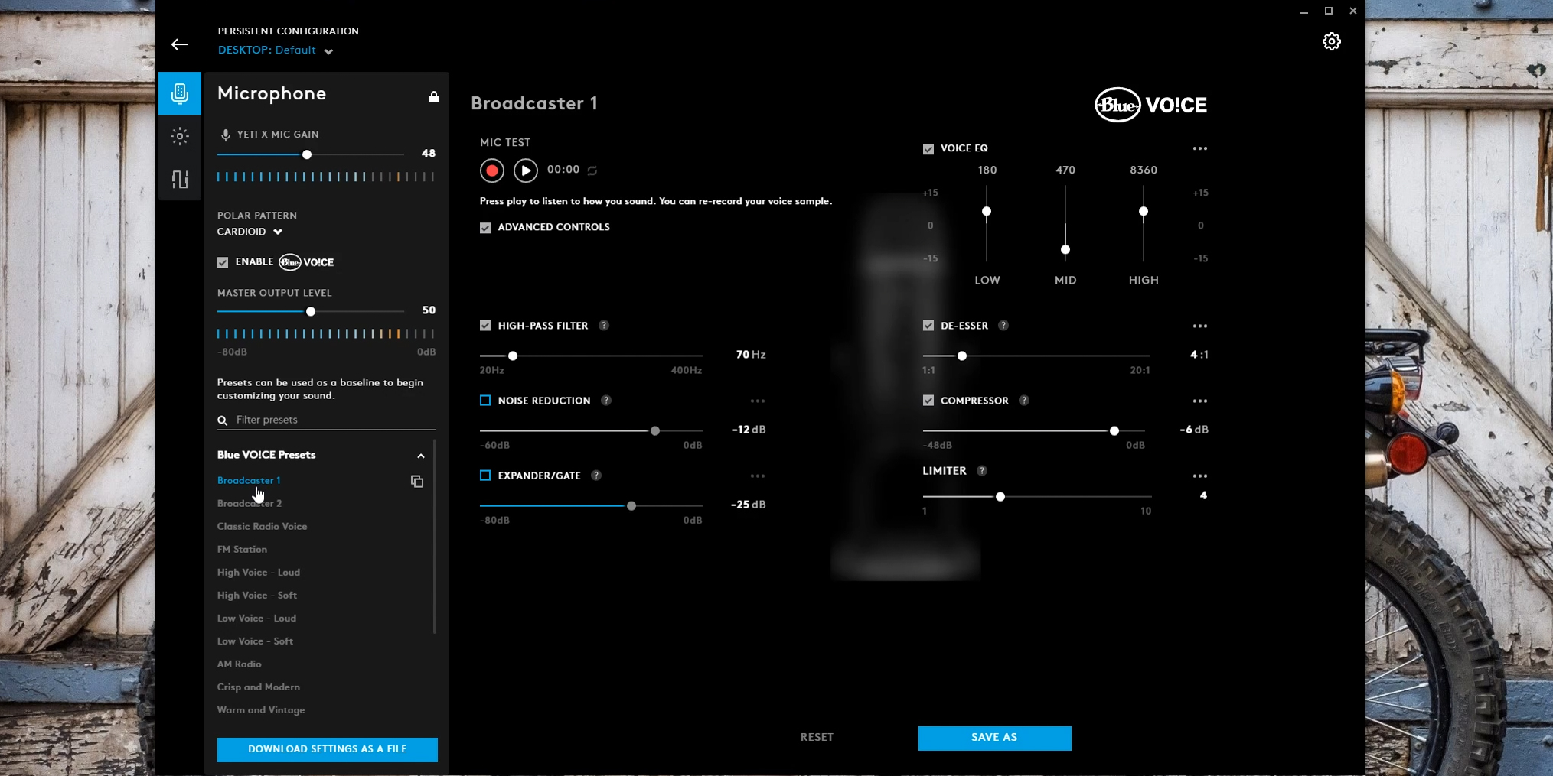Uncheck Enable Blue VO!CE

coord(223,262)
